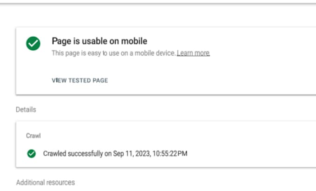Click the Details section label

coord(26,110)
